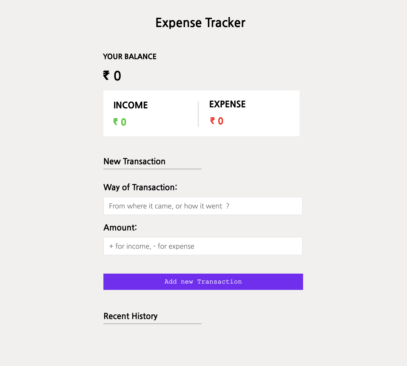Click the underline beneath New Transaction
The width and height of the screenshot is (407, 366).
tap(152, 169)
